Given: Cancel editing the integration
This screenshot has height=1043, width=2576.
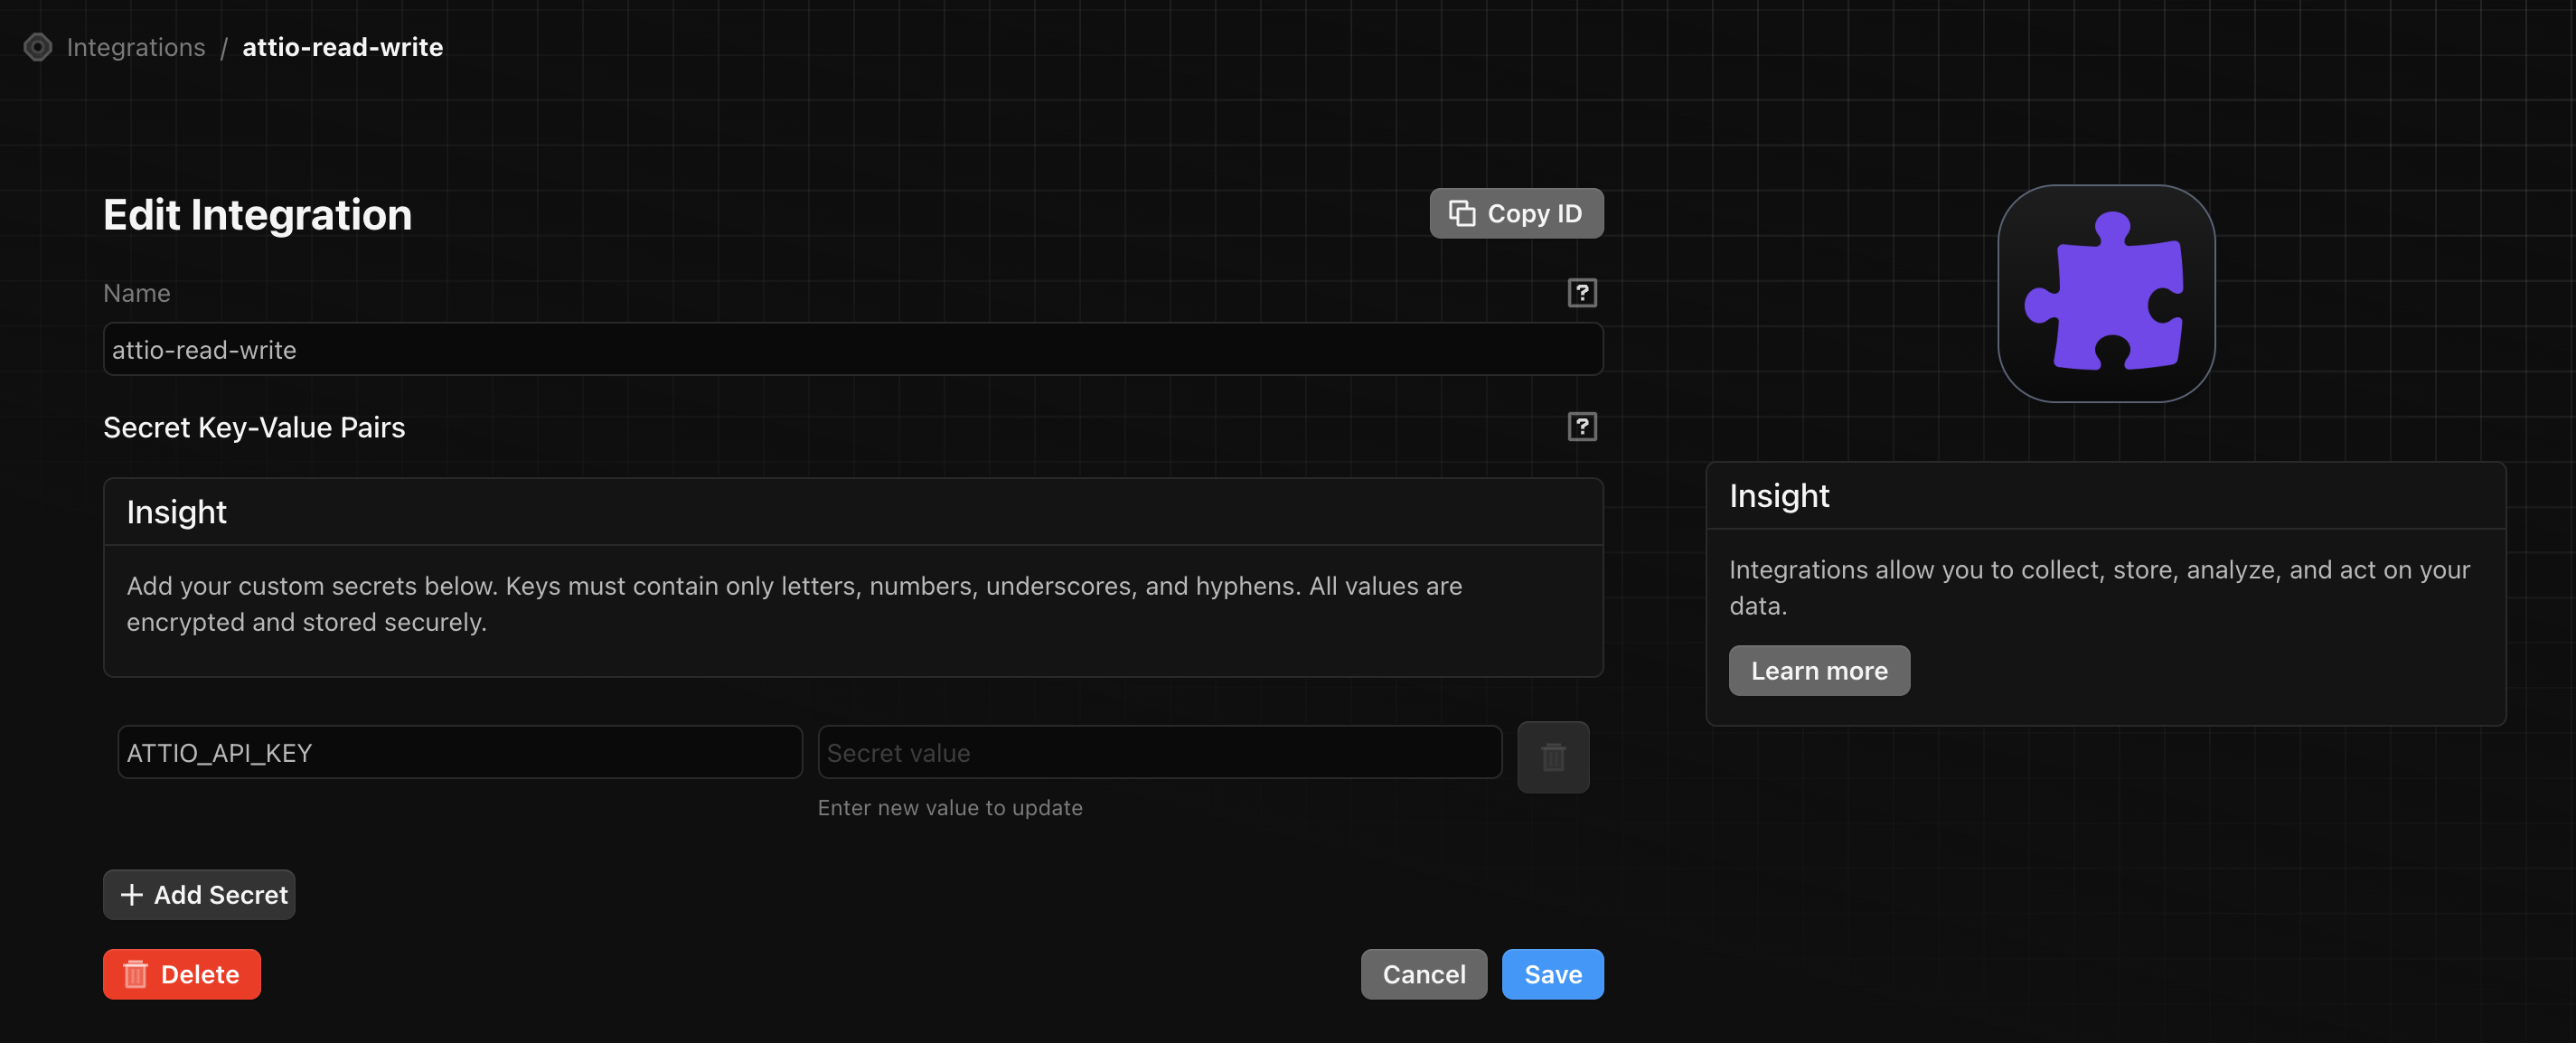Looking at the screenshot, I should click(1423, 974).
